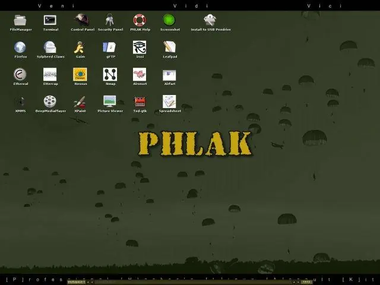This screenshot has width=380, height=285.
Task: Launch the Nessus scanner icon
Action: (80, 74)
